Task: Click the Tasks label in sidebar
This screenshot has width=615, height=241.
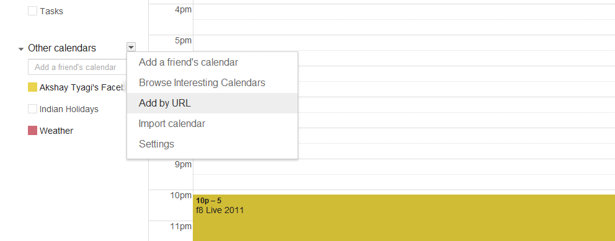Action: point(51,11)
